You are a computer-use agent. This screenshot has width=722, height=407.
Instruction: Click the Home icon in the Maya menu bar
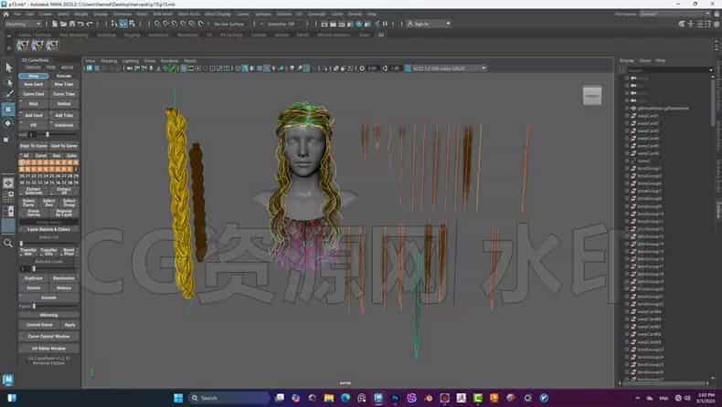[x=6, y=15]
